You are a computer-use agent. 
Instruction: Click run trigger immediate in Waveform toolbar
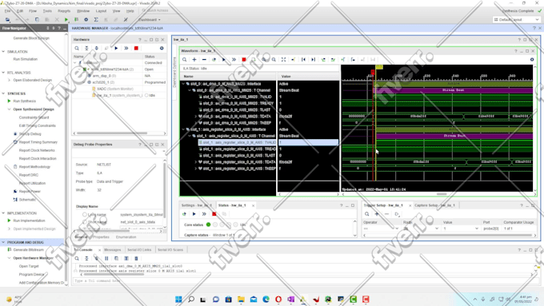(234, 60)
